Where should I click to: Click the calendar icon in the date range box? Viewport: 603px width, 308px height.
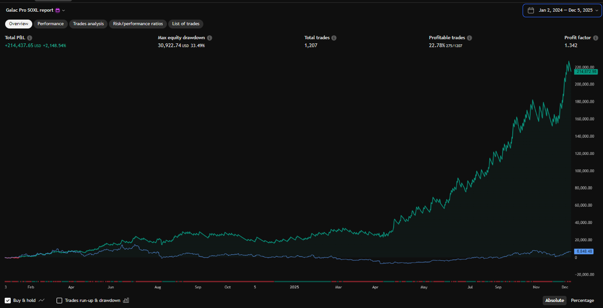(x=531, y=10)
